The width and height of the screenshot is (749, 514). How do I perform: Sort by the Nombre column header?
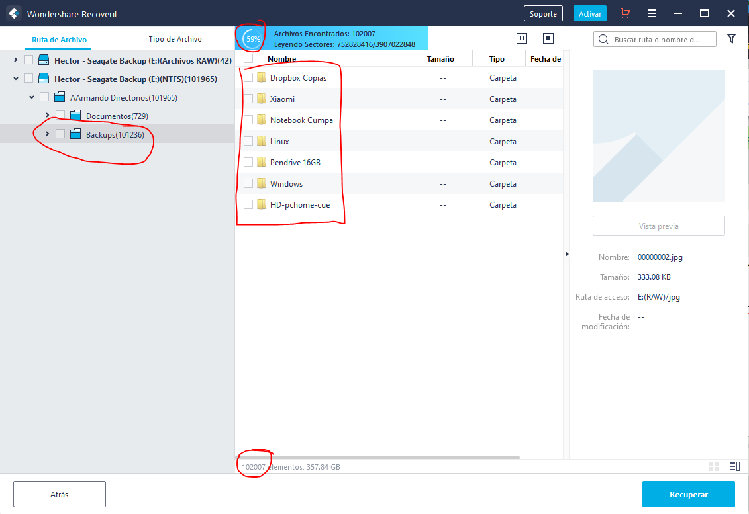coord(282,59)
